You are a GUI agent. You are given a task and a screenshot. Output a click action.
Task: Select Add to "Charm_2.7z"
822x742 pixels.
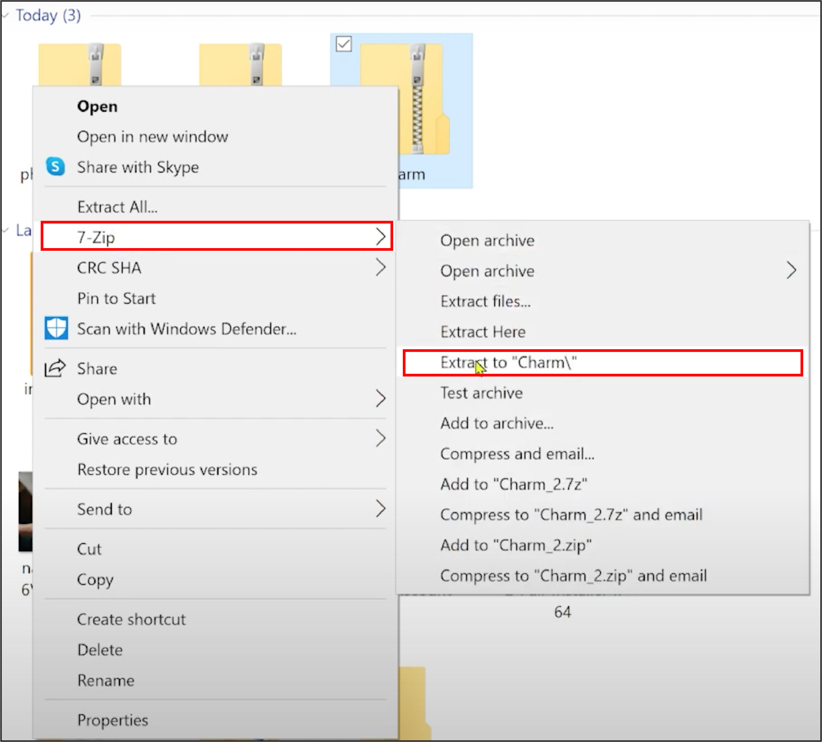[x=603, y=484]
